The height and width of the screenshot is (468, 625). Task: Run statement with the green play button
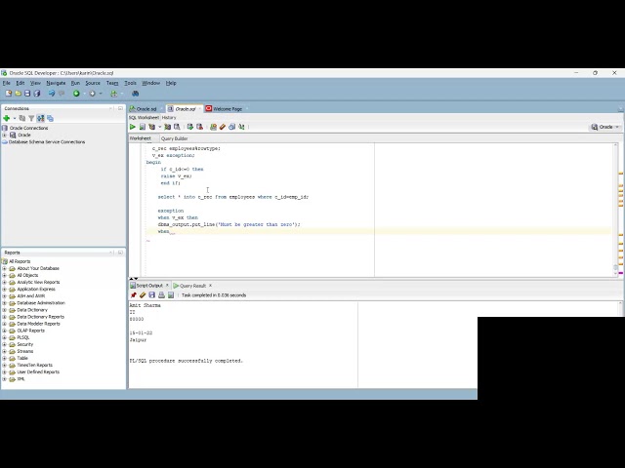click(133, 127)
